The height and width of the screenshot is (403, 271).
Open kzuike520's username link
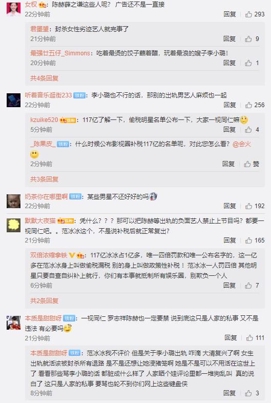[44, 120]
